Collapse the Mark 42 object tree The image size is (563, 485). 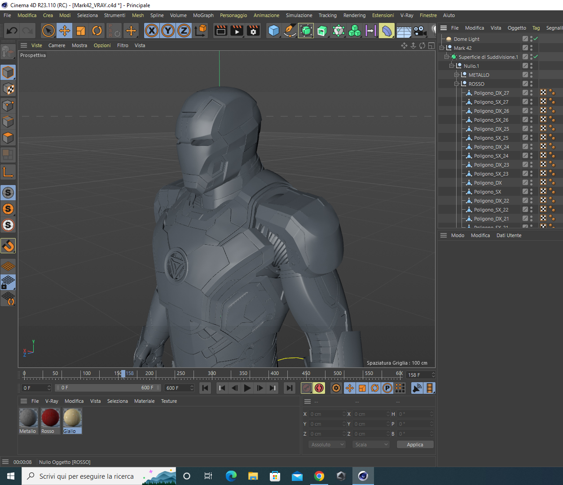(442, 48)
